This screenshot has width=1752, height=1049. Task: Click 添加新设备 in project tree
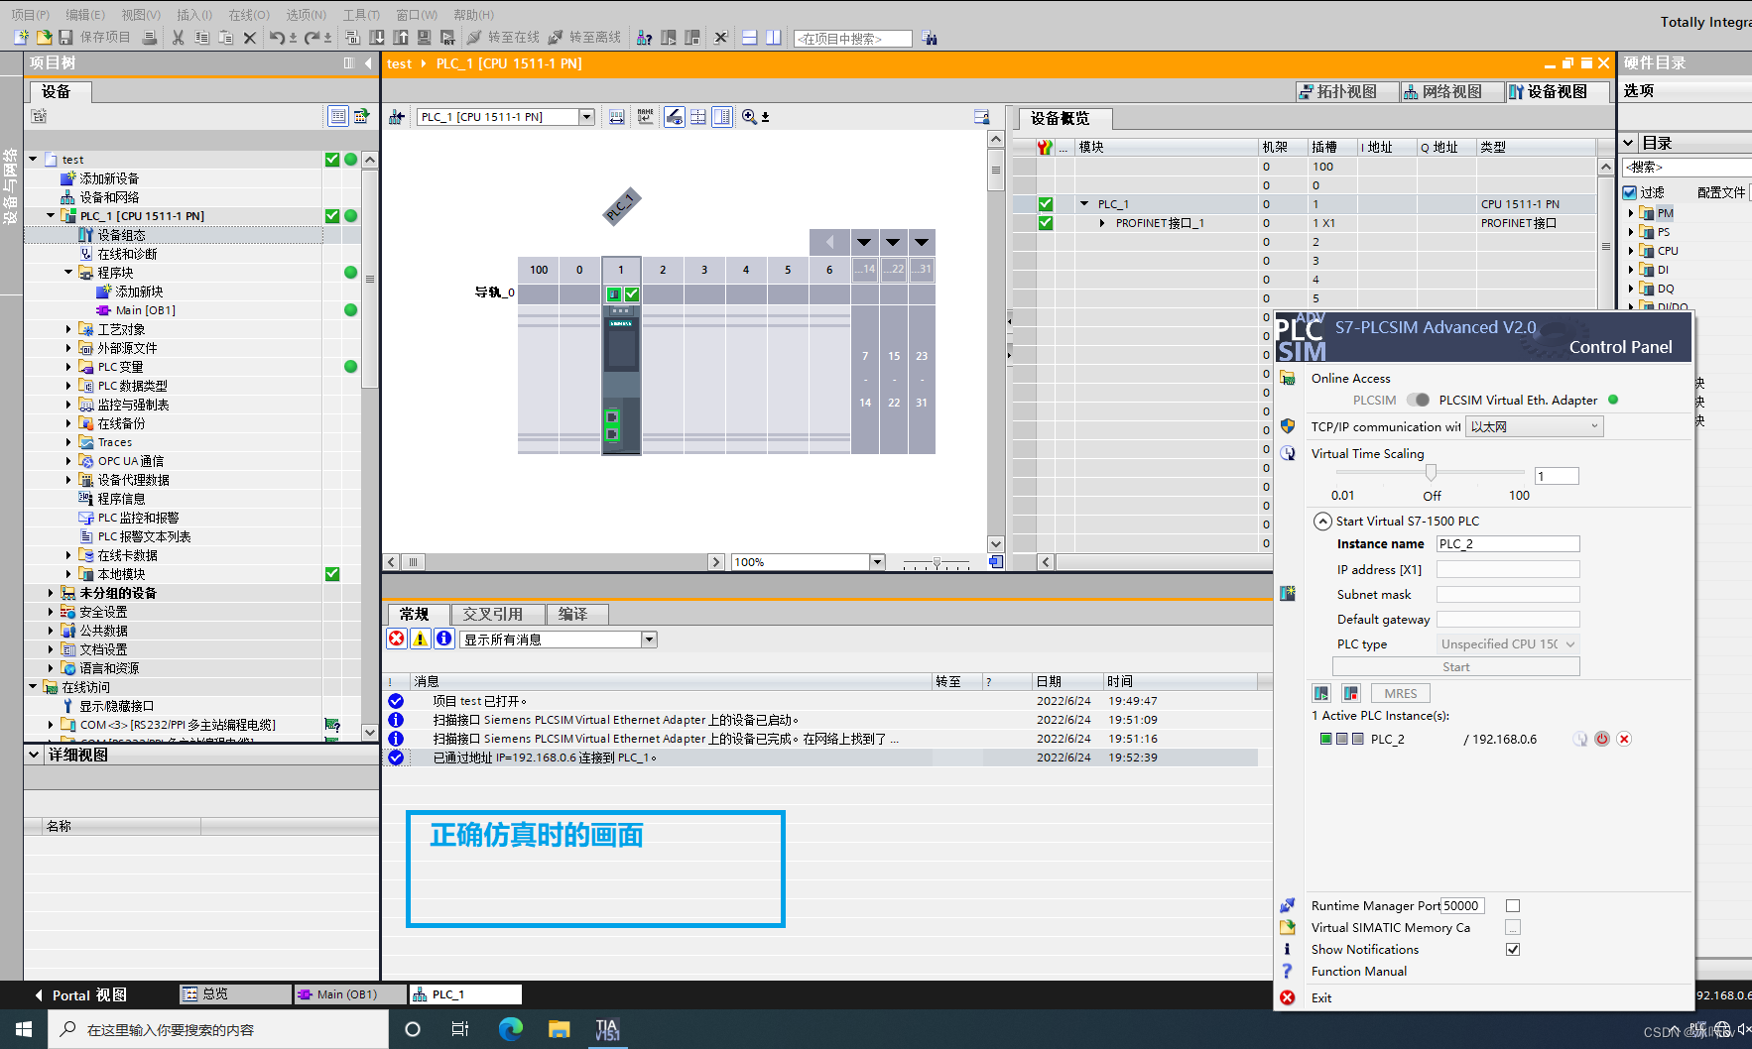[109, 178]
